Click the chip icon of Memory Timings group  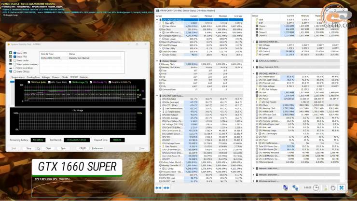160,61
